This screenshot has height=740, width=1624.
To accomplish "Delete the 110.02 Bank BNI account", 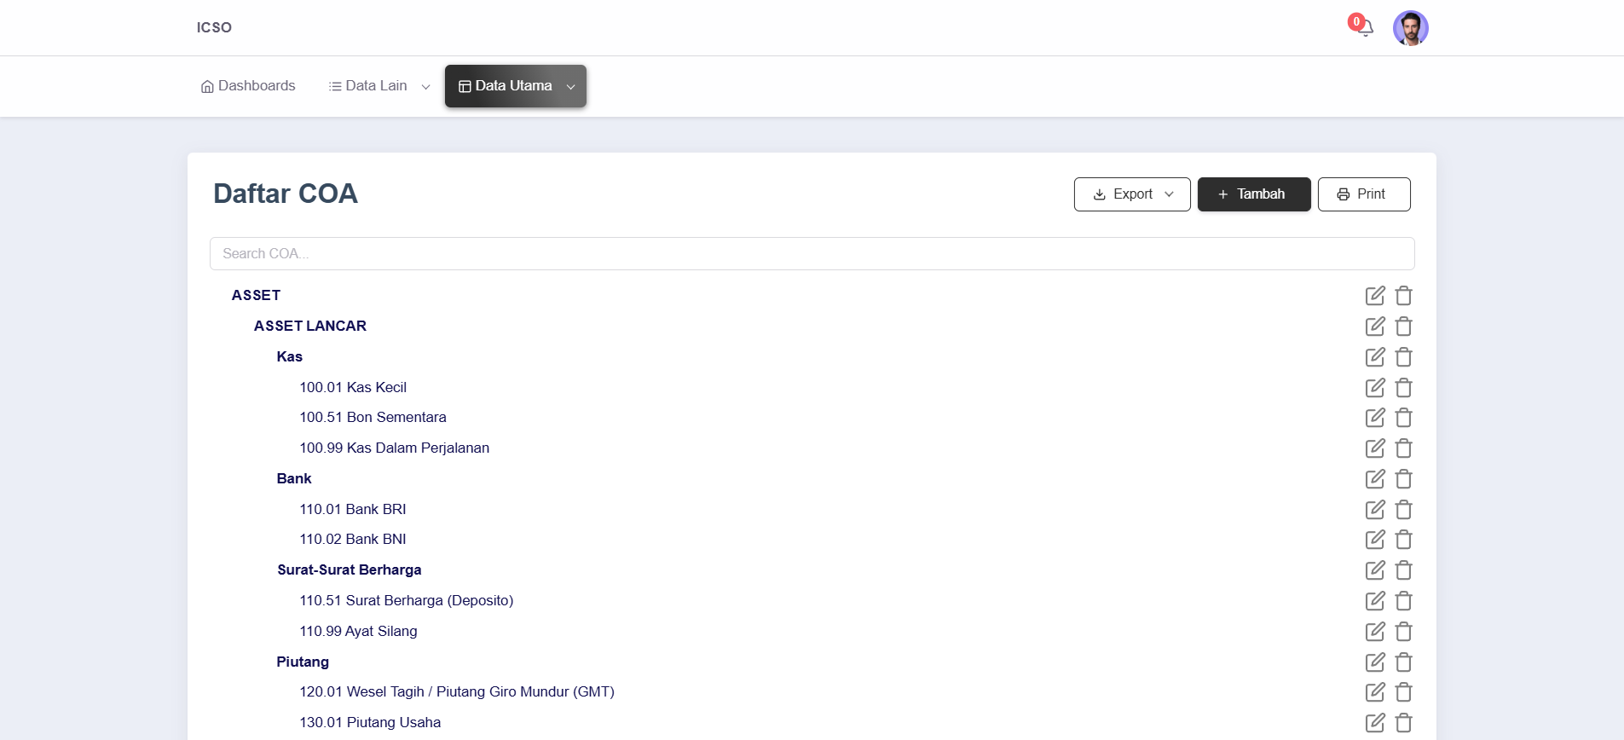I will click(1403, 540).
